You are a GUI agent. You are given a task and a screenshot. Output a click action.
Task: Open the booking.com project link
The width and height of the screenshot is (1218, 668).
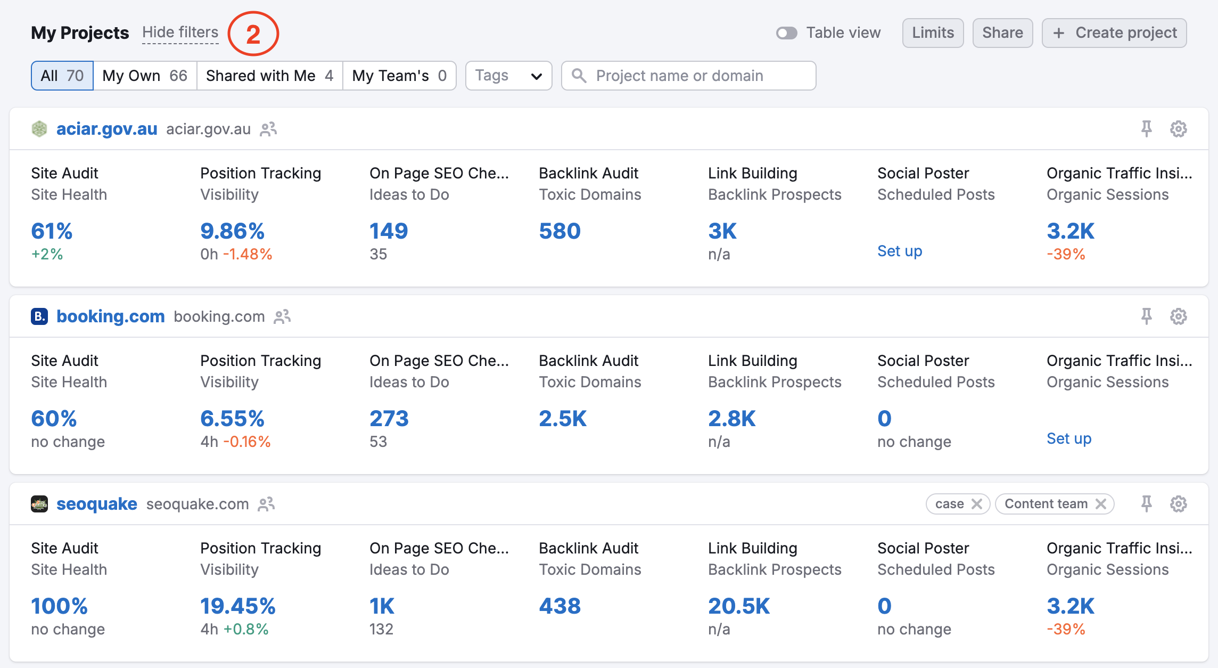click(111, 316)
